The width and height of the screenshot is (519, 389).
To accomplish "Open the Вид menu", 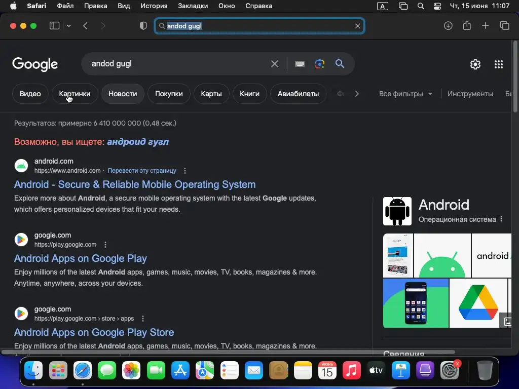I will click(x=124, y=6).
